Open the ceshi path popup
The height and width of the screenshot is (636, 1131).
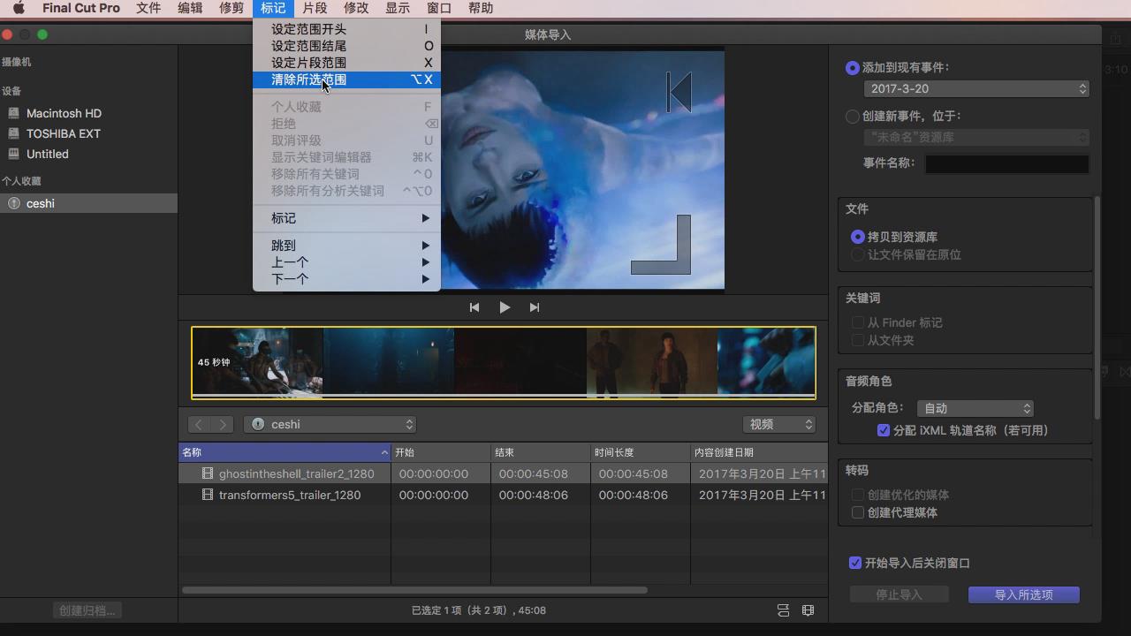click(330, 425)
